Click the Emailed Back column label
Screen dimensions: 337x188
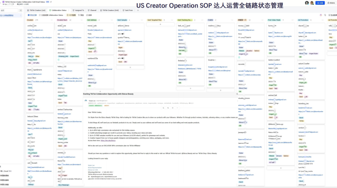point(62,20)
